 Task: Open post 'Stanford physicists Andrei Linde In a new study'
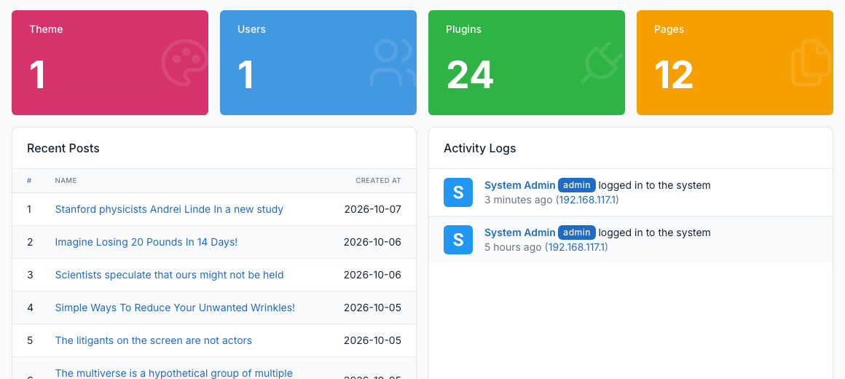pos(169,209)
